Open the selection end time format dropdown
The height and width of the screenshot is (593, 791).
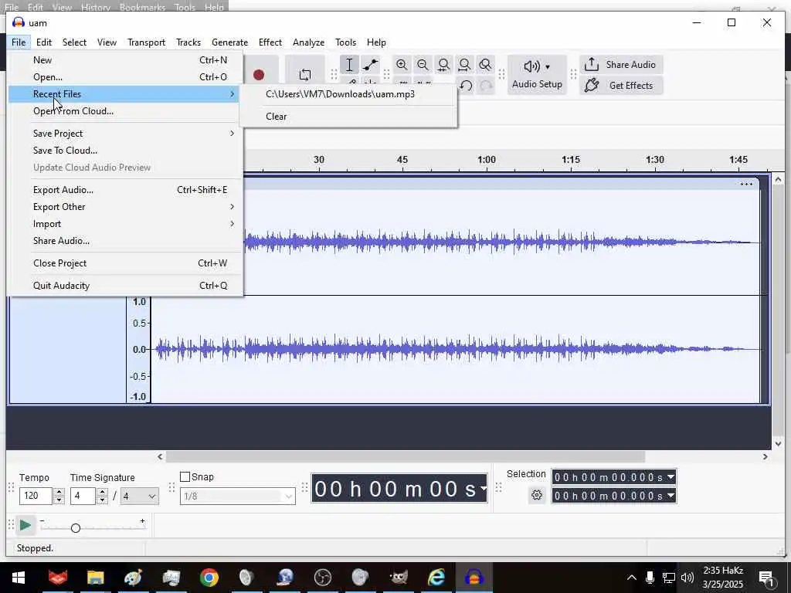click(x=671, y=496)
